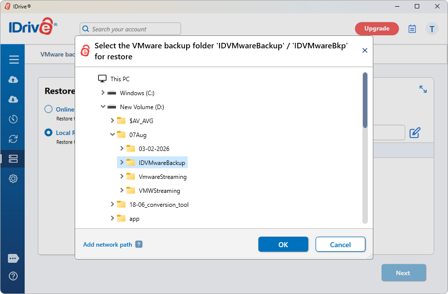Viewport: 448px width, 294px height.
Task: Click the Next button
Action: [403, 273]
